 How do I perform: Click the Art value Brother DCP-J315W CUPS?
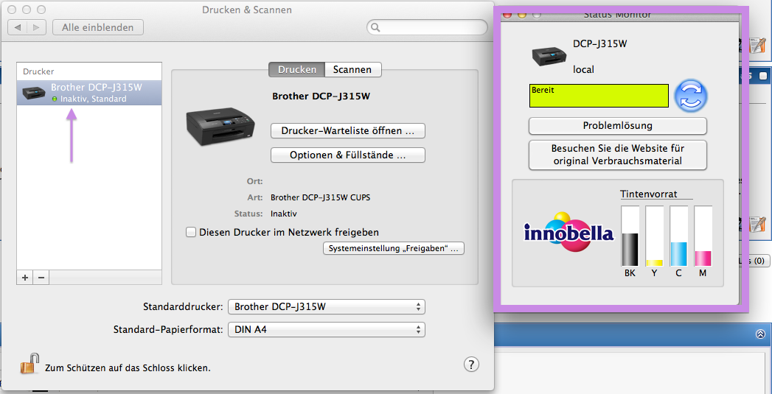pos(320,198)
